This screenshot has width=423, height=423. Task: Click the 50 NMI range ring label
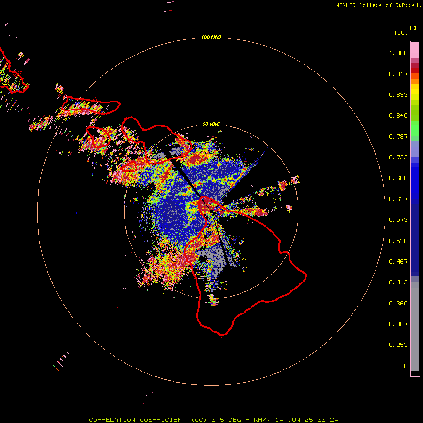[x=211, y=124]
